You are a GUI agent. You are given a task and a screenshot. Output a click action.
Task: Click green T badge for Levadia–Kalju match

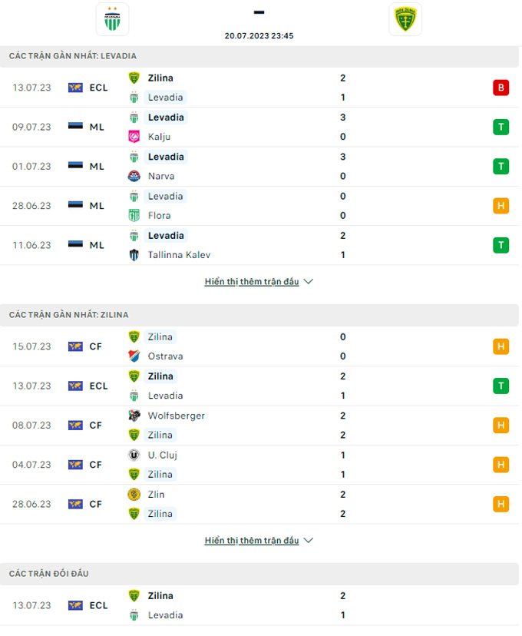501,127
